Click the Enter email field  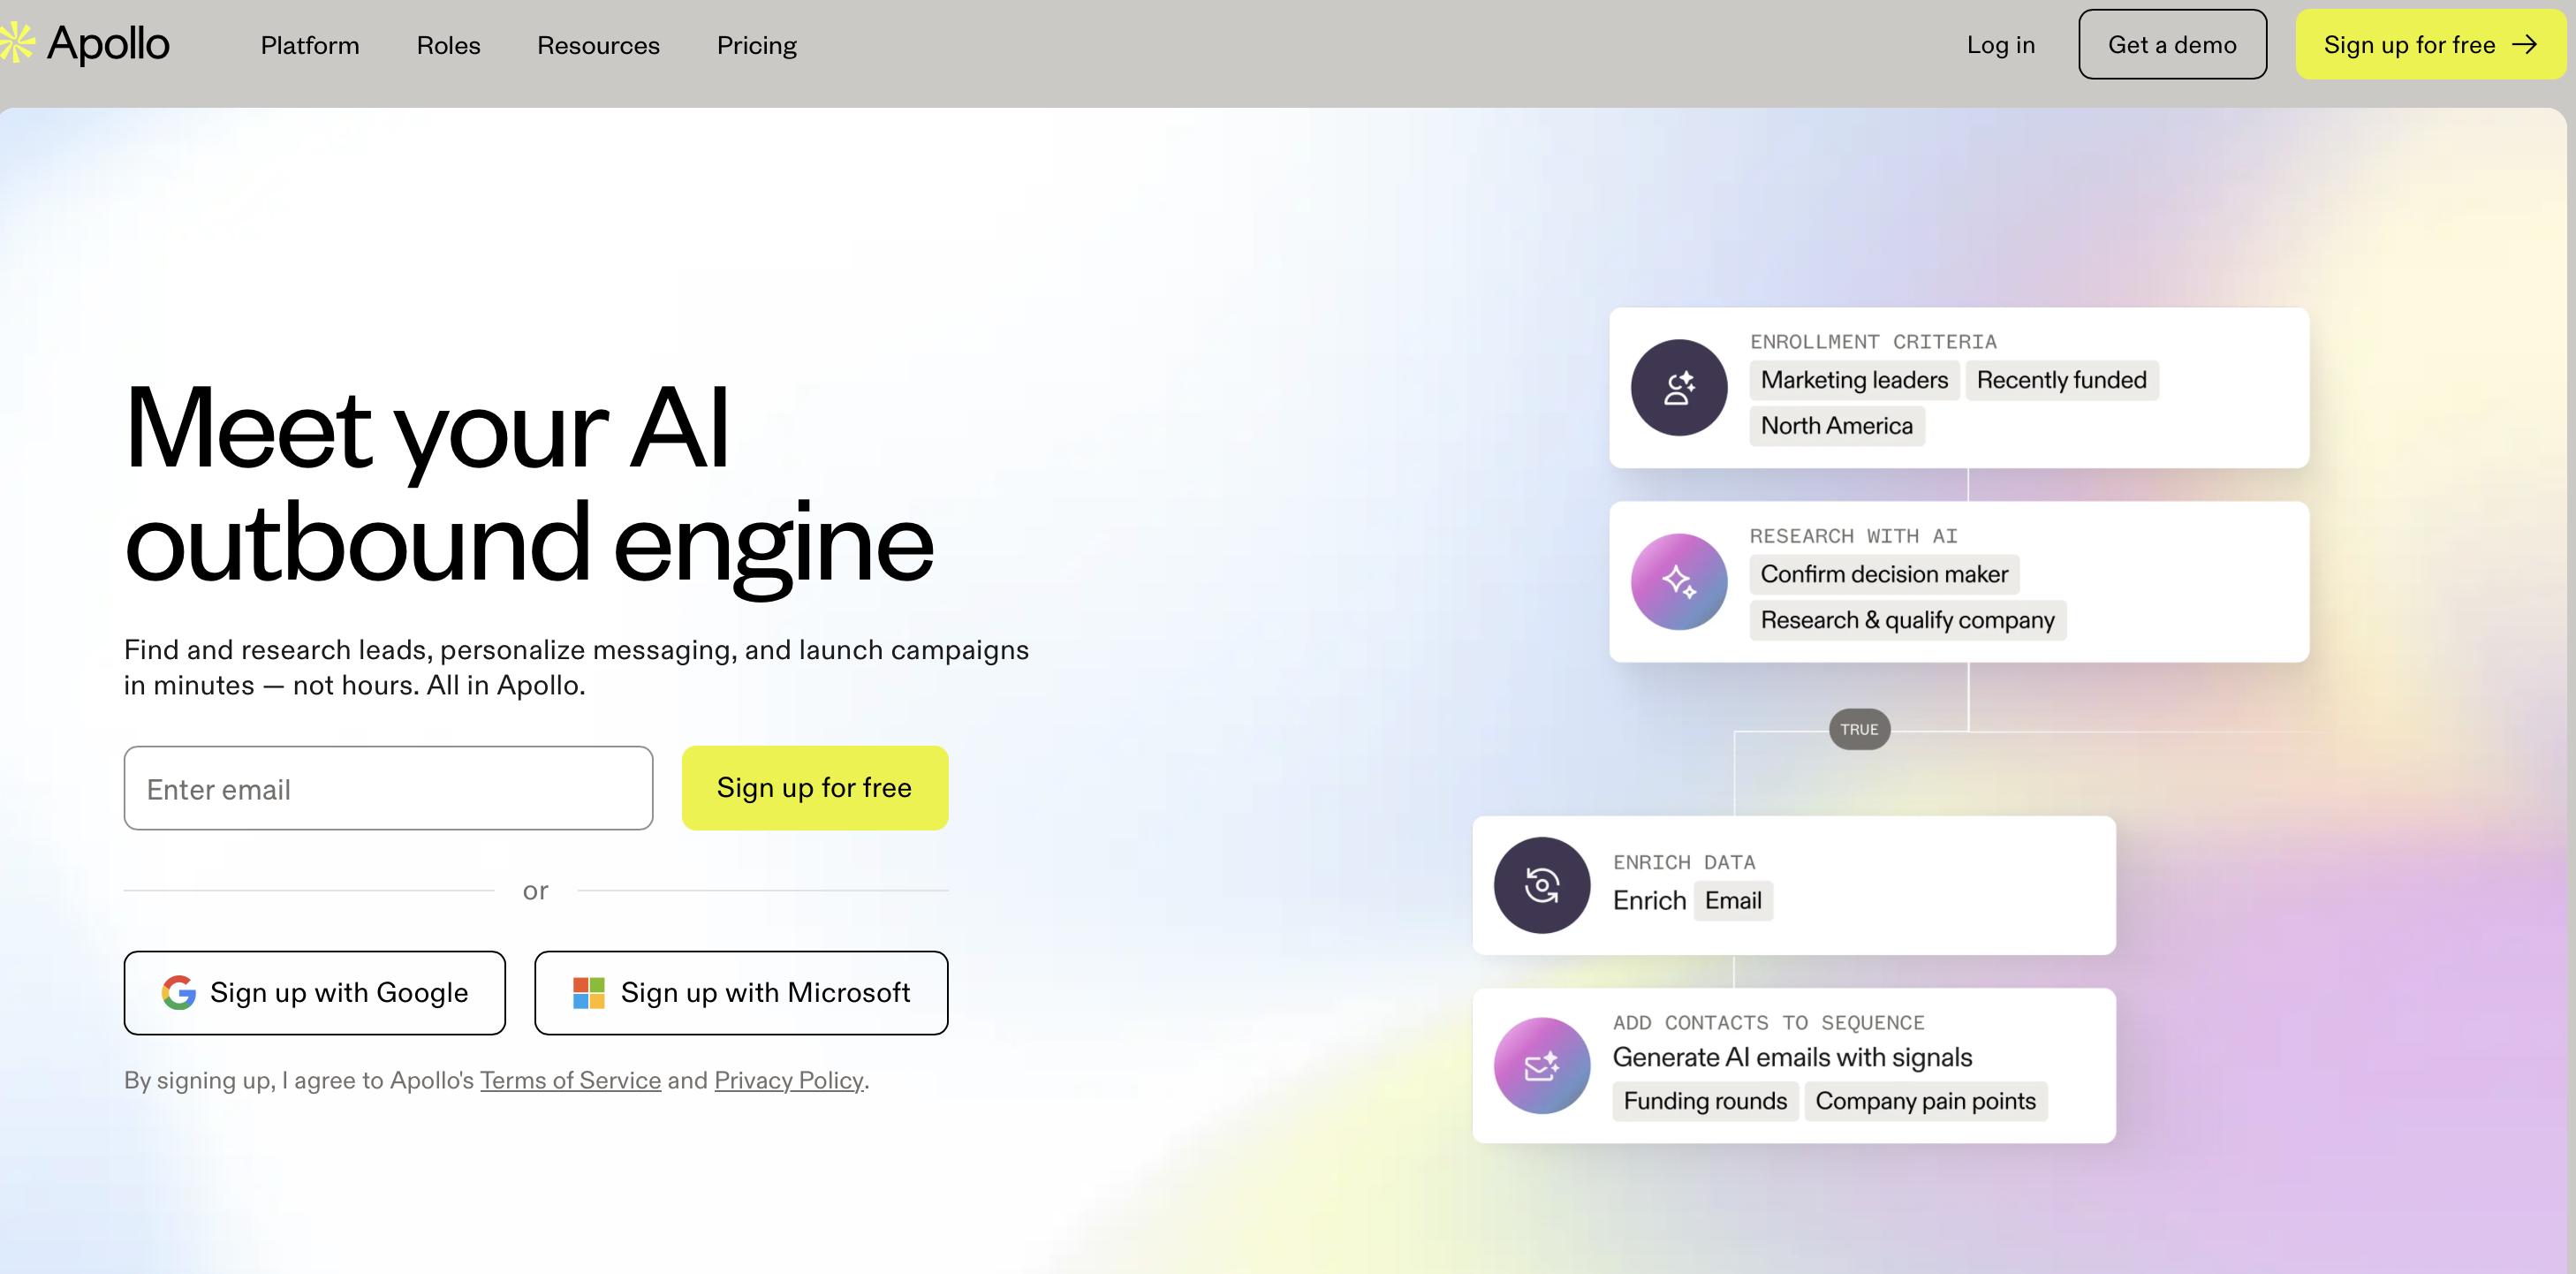click(388, 788)
